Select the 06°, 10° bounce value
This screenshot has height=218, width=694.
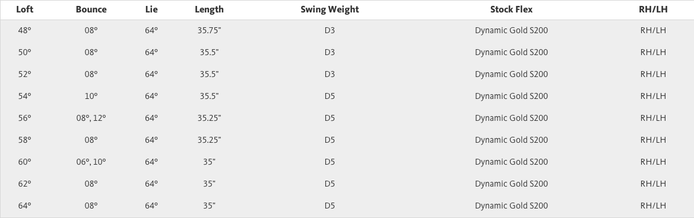tap(91, 162)
